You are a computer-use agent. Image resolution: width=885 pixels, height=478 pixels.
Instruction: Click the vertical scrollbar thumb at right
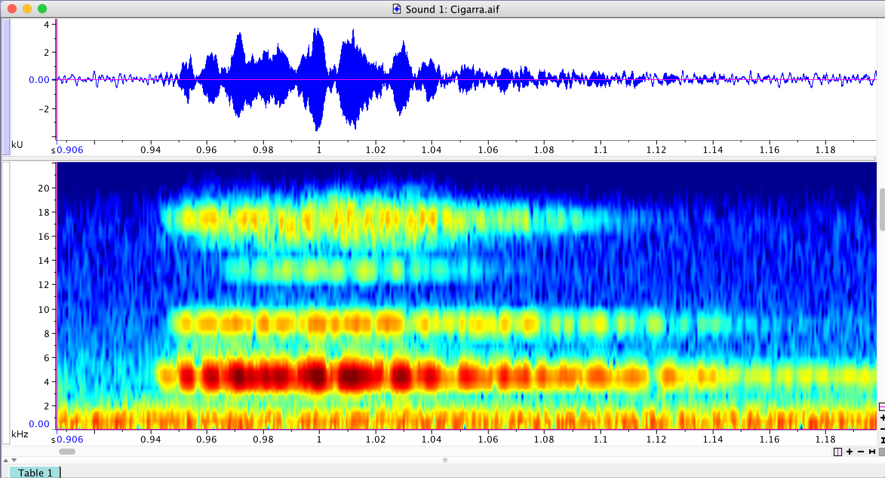[x=882, y=209]
